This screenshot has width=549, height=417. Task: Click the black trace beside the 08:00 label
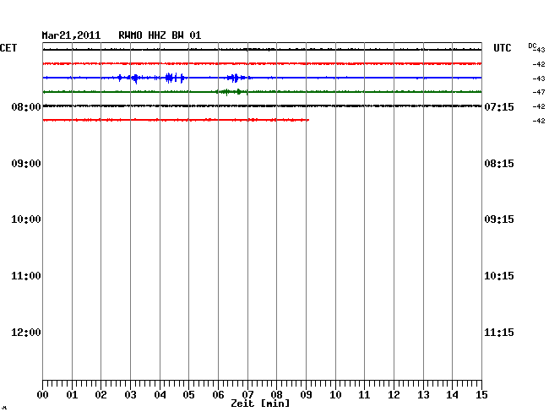[x=262, y=106]
